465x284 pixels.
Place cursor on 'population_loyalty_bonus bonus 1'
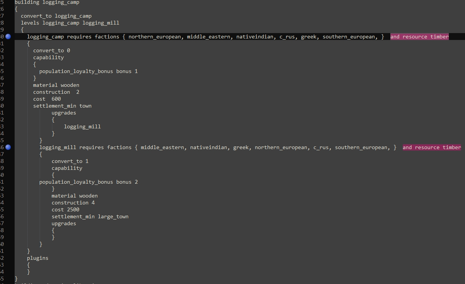[89, 71]
